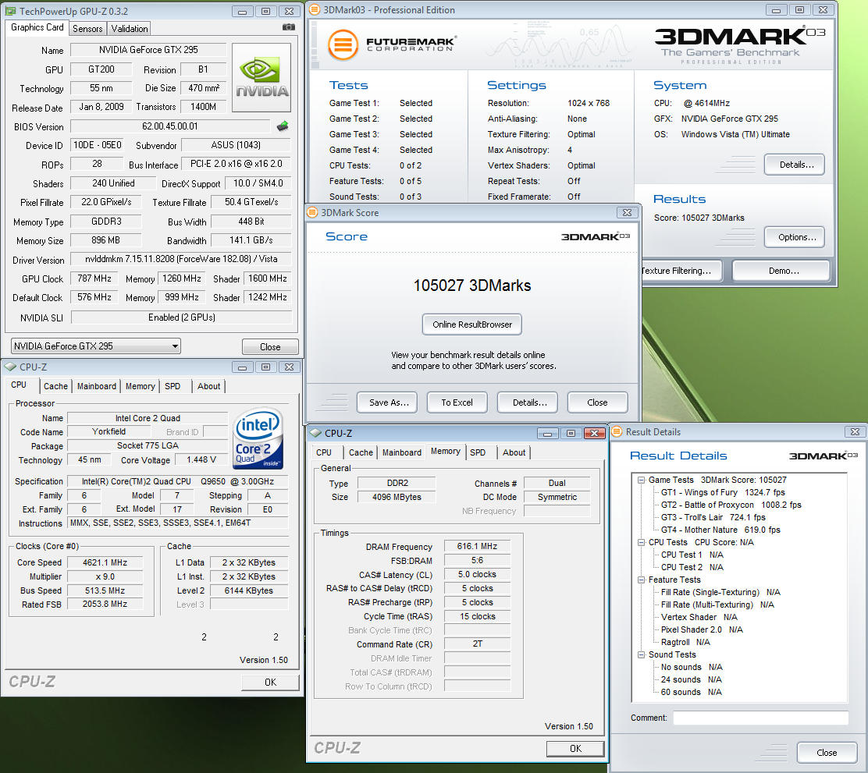Click To Excel button
The width and height of the screenshot is (868, 773).
[x=457, y=402]
